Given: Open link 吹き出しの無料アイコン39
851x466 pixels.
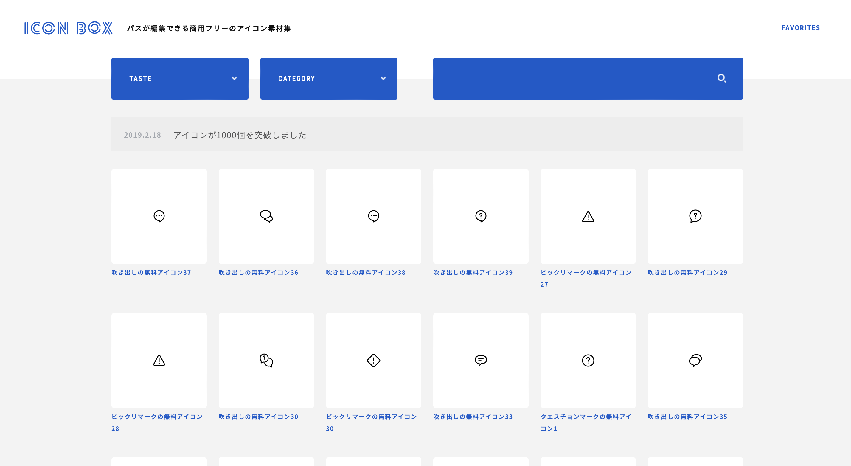Looking at the screenshot, I should click(x=473, y=272).
